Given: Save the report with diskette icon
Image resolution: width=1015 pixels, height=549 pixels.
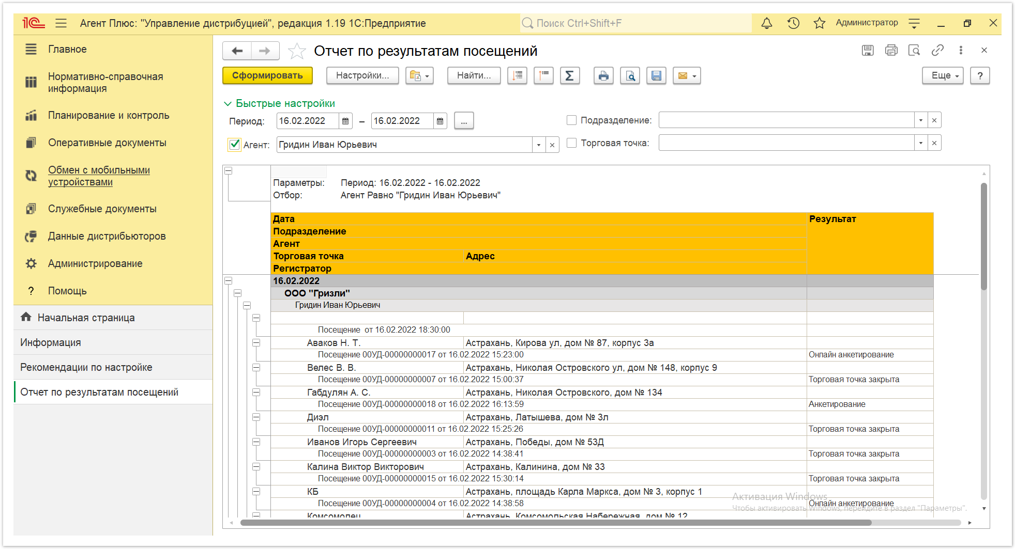Looking at the screenshot, I should point(656,76).
